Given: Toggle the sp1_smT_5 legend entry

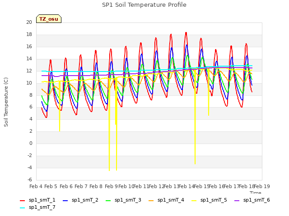Looking at the screenshot, I should pyautogui.click(x=209, y=200).
